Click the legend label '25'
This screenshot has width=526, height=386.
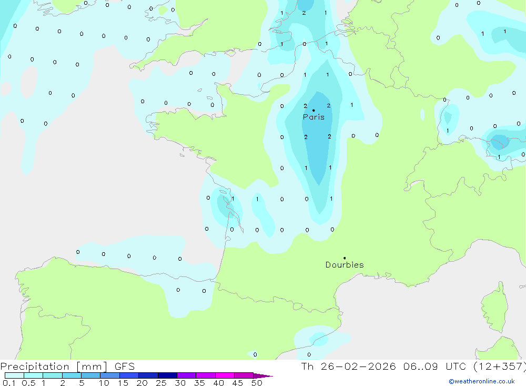[161, 383]
